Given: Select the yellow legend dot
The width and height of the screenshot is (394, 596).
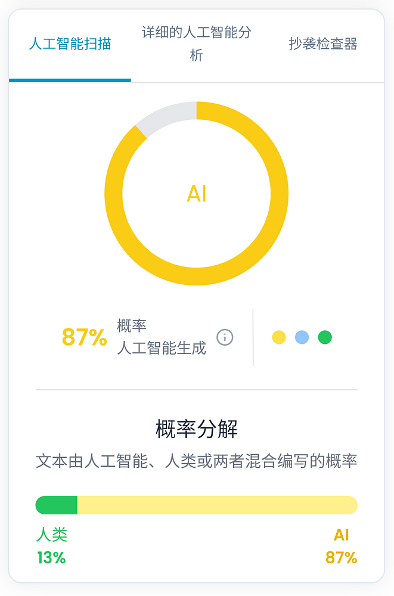Looking at the screenshot, I should [x=279, y=337].
